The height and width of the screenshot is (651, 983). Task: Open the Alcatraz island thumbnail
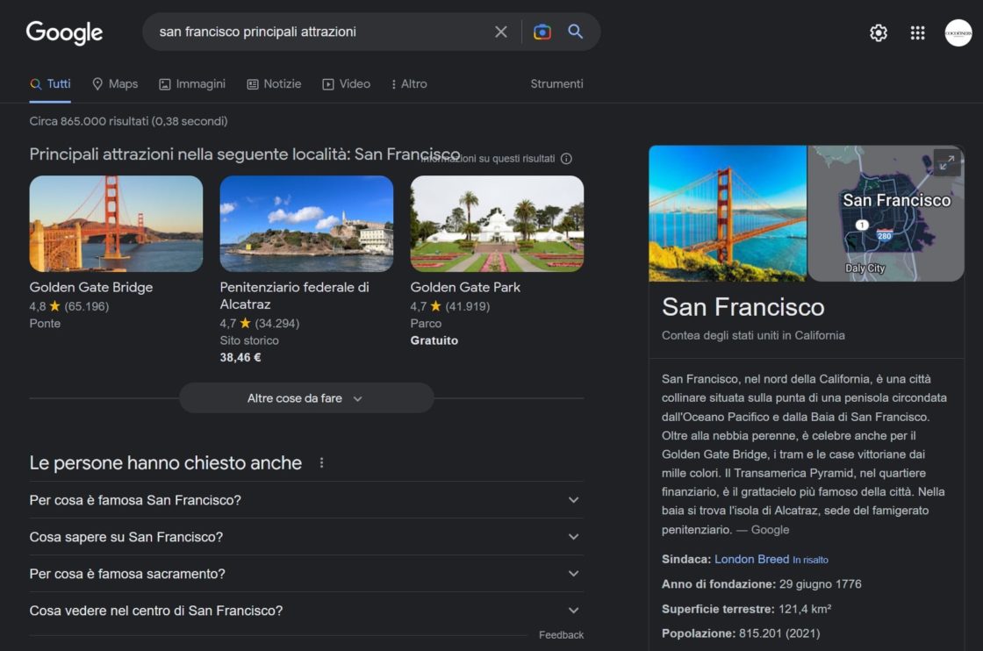[x=306, y=224]
